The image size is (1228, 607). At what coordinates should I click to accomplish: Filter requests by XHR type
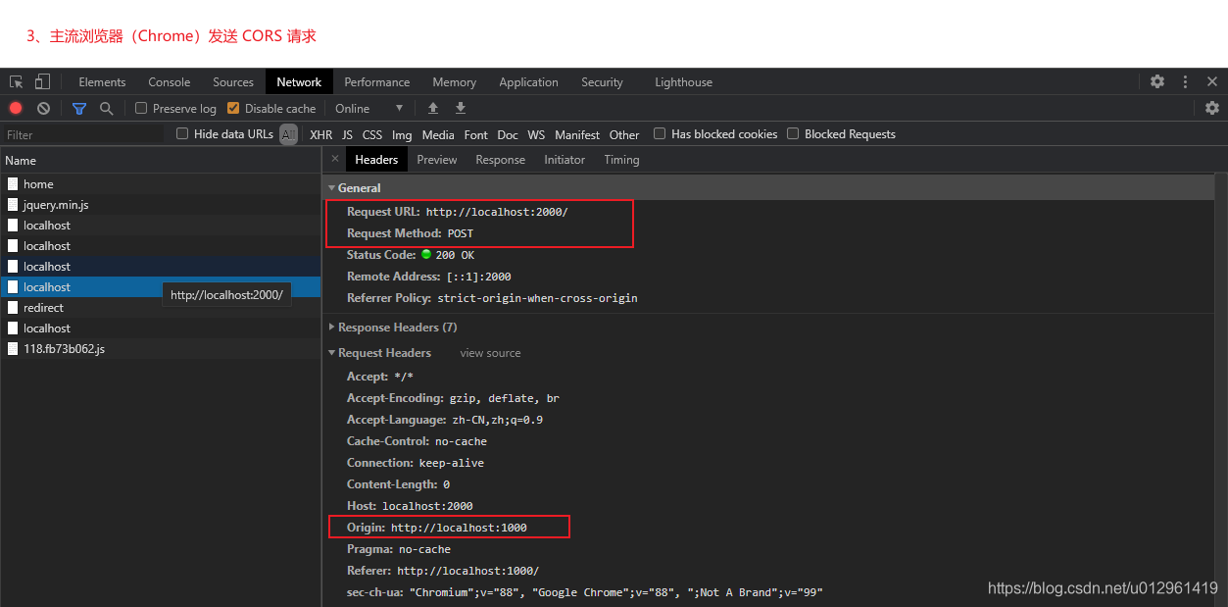point(320,134)
